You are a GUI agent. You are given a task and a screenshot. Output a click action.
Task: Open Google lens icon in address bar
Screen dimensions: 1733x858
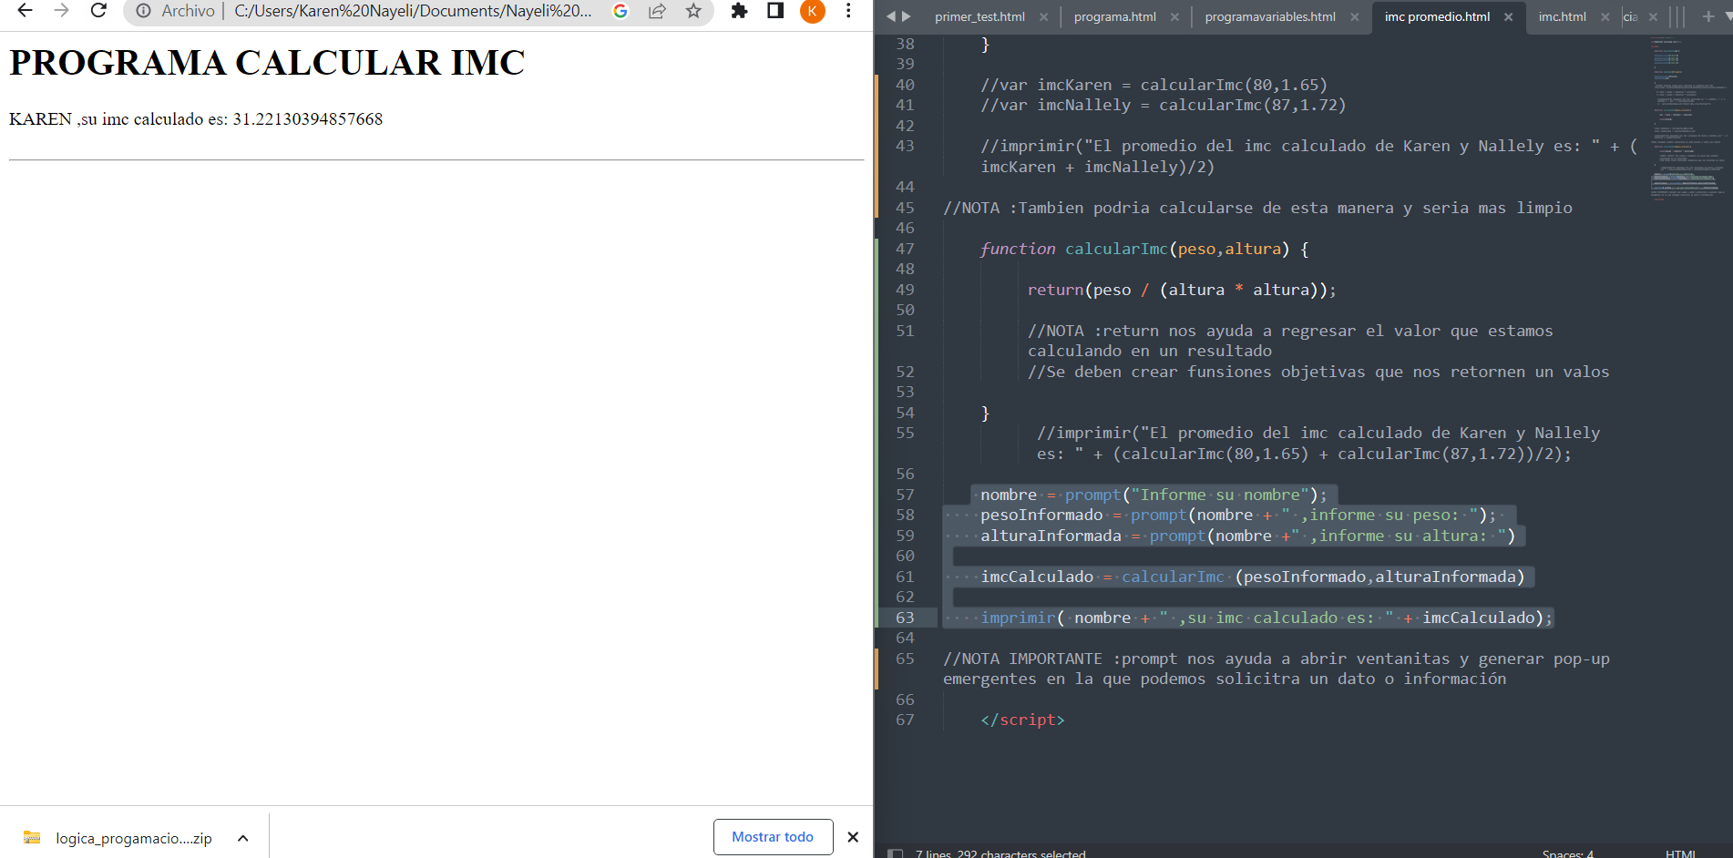point(620,11)
